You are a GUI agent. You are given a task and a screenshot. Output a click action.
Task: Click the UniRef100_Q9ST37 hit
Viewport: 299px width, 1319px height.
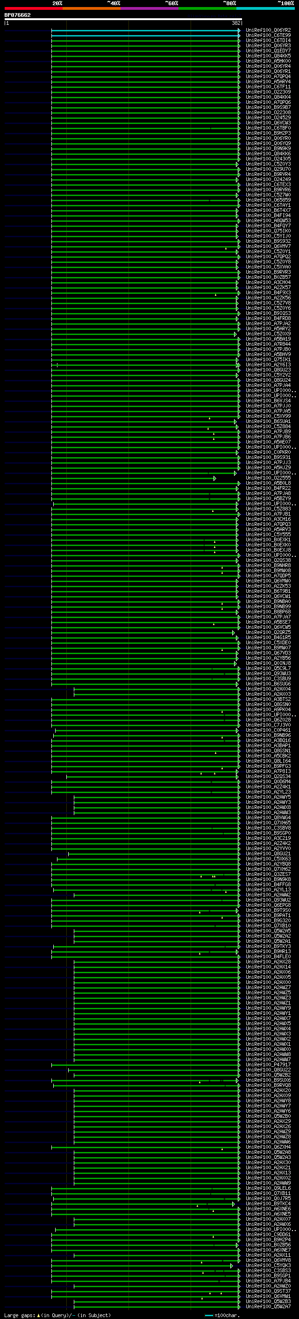(268, 1291)
